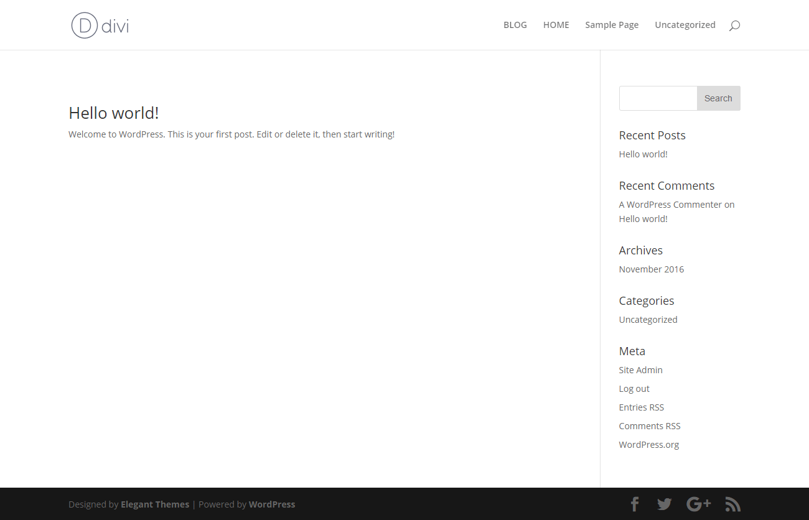
Task: Click the sidebar Search button
Action: [x=718, y=98]
